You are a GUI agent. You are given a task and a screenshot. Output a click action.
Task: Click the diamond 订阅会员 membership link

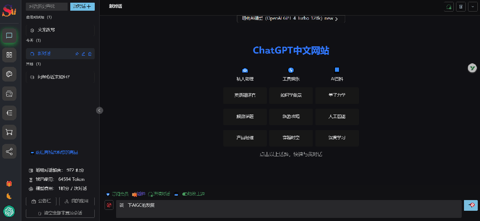pyautogui.click(x=117, y=194)
